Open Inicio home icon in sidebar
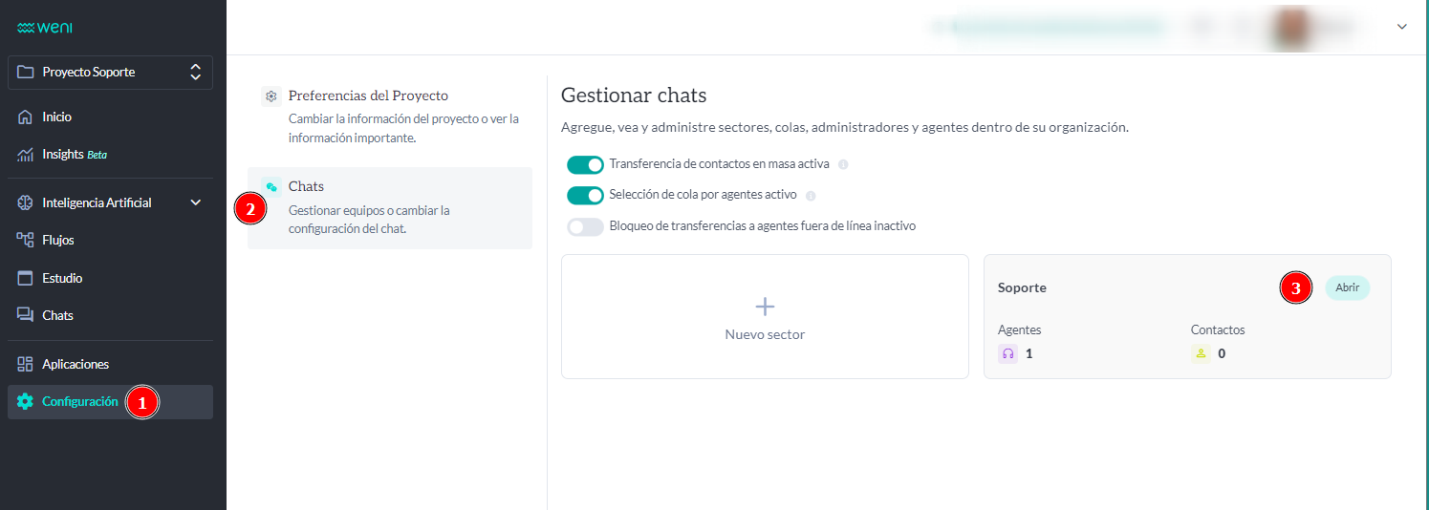The width and height of the screenshot is (1429, 510). click(26, 117)
